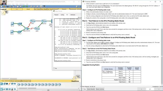Image resolution: width=163 pixels, height=91 pixels.
Task: Click the Zoom In magnifier icon
Action: coord(31,7)
